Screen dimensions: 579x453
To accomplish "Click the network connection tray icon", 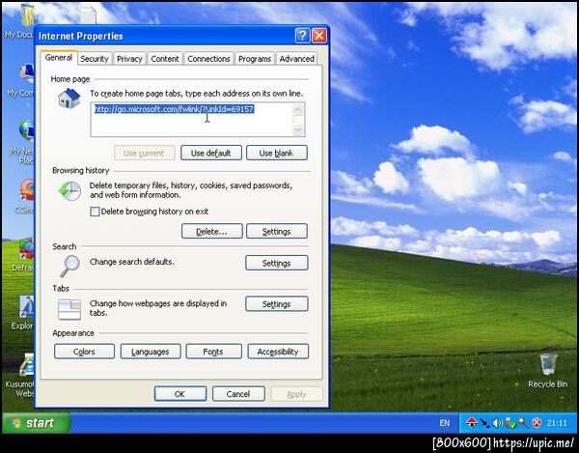I will [484, 423].
